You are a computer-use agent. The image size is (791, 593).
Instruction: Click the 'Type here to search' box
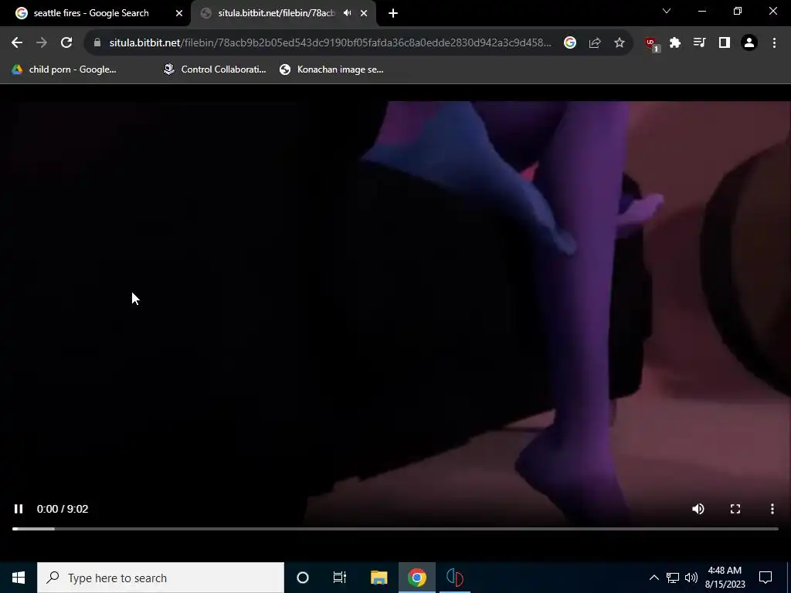161,578
